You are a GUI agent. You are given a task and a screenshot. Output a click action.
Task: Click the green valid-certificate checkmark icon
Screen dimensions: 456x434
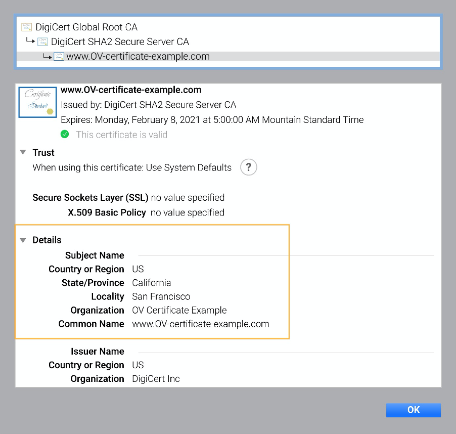point(65,135)
